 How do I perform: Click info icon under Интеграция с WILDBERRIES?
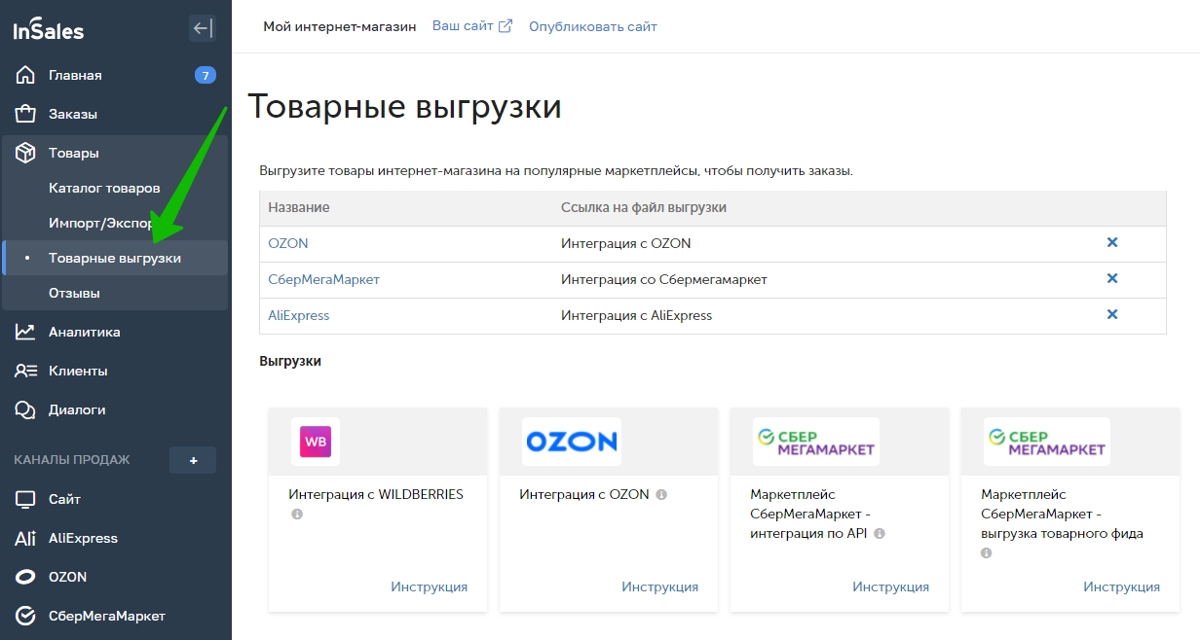coord(297,514)
